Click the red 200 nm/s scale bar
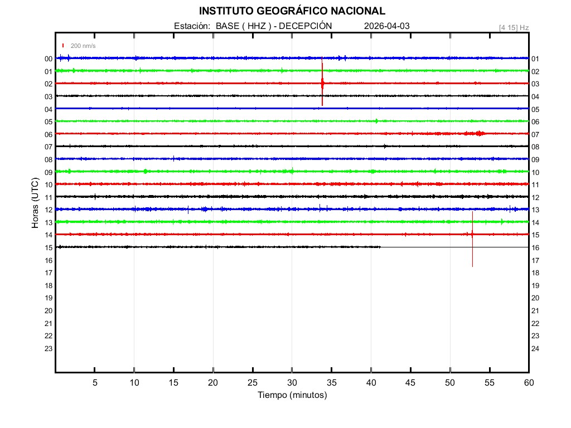 (63, 46)
